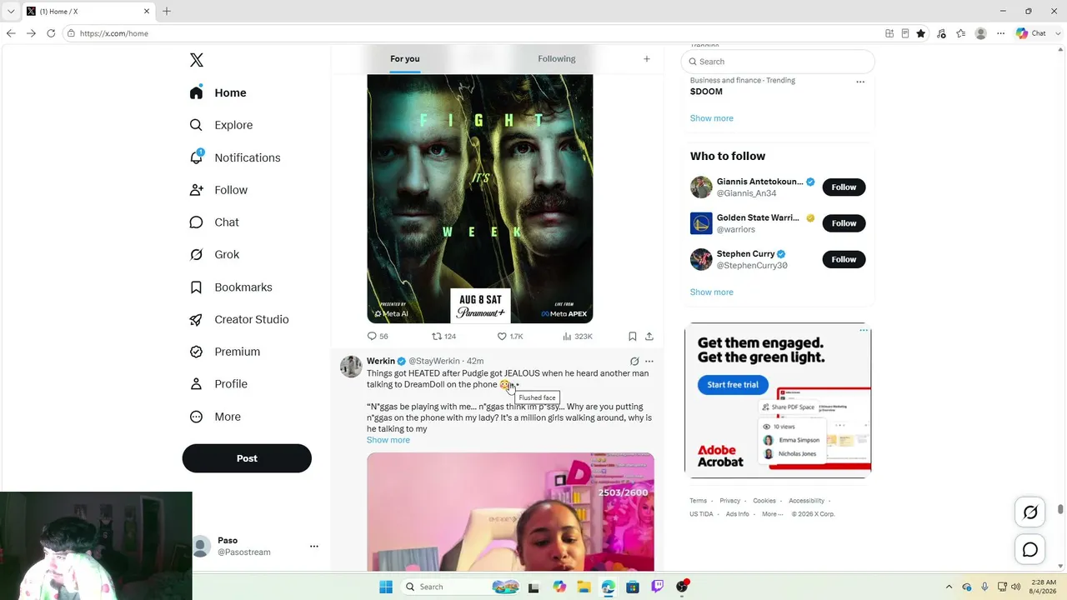
Task: Open Explore from the sidebar
Action: coord(221,125)
